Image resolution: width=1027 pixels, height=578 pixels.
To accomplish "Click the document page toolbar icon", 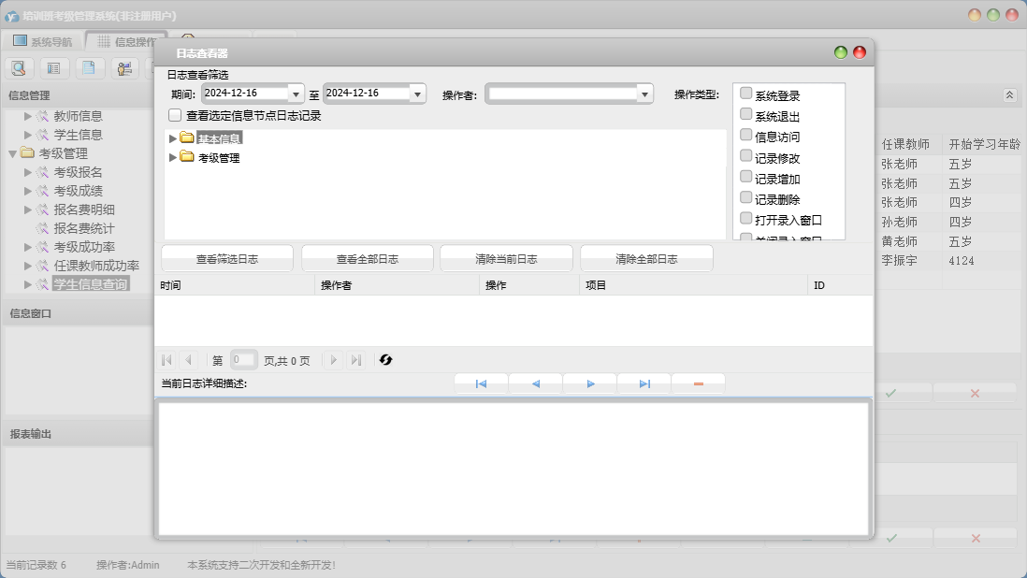I will pyautogui.click(x=89, y=68).
